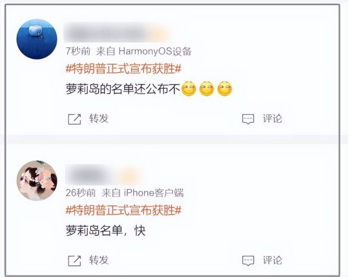Click 转发 under the first post
The width and height of the screenshot is (348, 277).
[99, 119]
